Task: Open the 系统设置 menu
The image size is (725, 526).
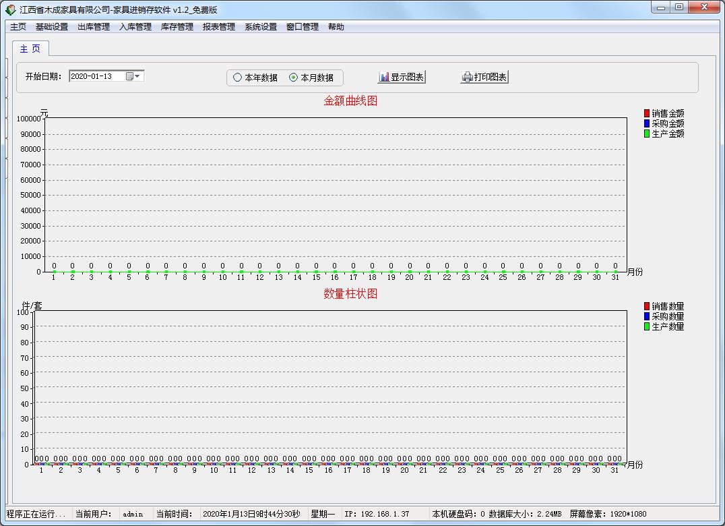Action: [261, 27]
